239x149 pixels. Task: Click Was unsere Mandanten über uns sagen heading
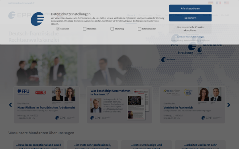(41, 133)
